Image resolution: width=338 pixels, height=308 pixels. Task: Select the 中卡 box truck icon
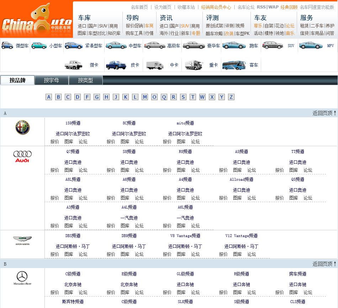(x=154, y=65)
